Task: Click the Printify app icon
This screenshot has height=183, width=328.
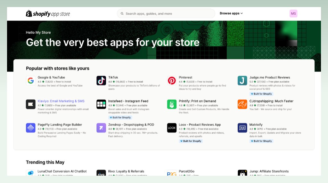Action: pyautogui.click(x=172, y=104)
